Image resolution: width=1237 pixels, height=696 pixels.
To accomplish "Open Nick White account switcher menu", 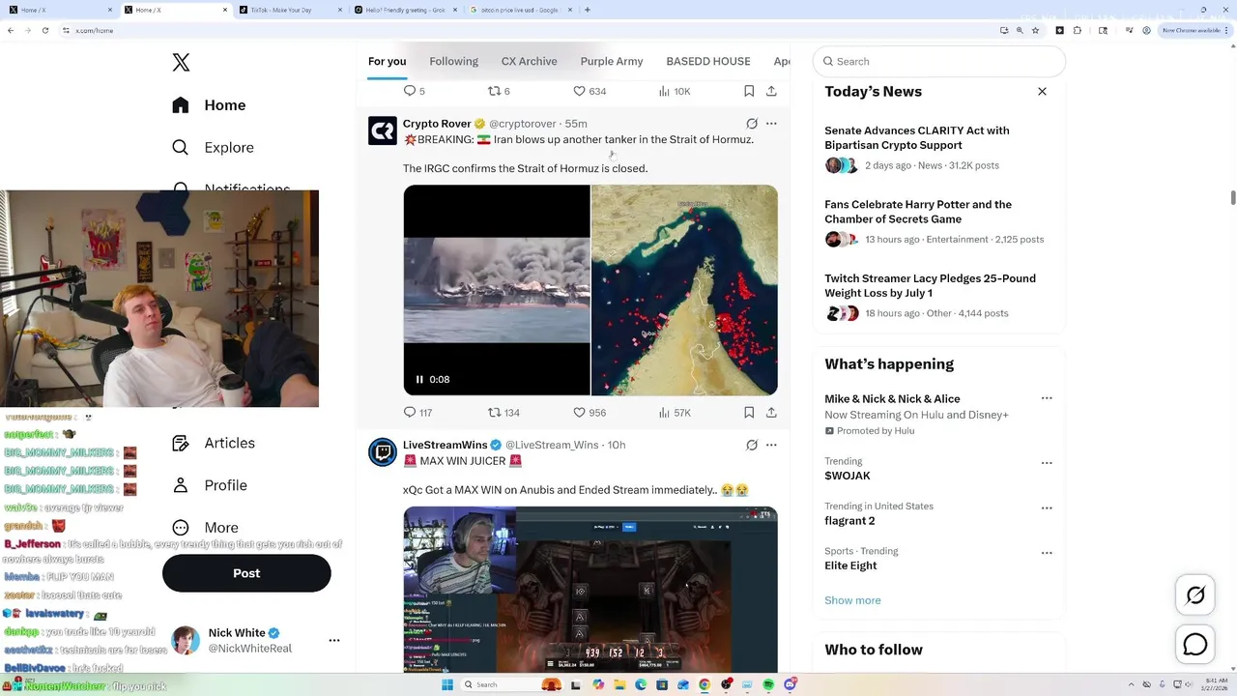I will point(334,640).
